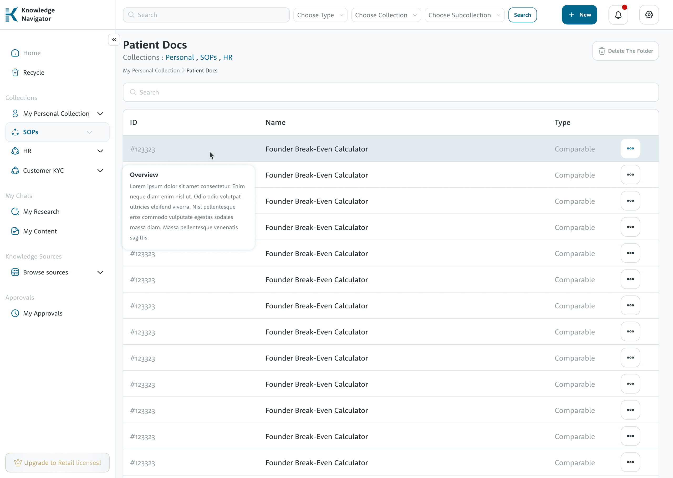
Task: Open the Choose Subcollection dropdown
Action: tap(464, 15)
